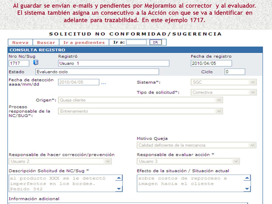Click the CONSULTA REGISTRO header text
Viewport: 272px width, 204px height.
[37, 50]
